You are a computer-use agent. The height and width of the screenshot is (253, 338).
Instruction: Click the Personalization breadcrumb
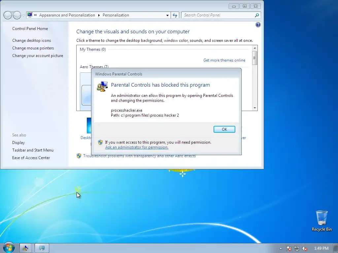(x=116, y=15)
